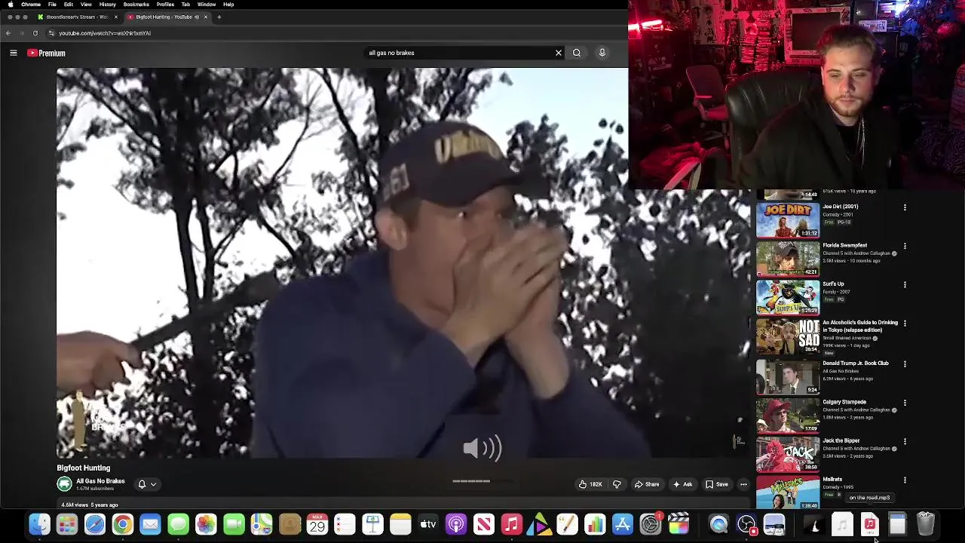Open the All Gas No Brakes channel name link
Image resolution: width=965 pixels, height=543 pixels.
click(x=100, y=481)
